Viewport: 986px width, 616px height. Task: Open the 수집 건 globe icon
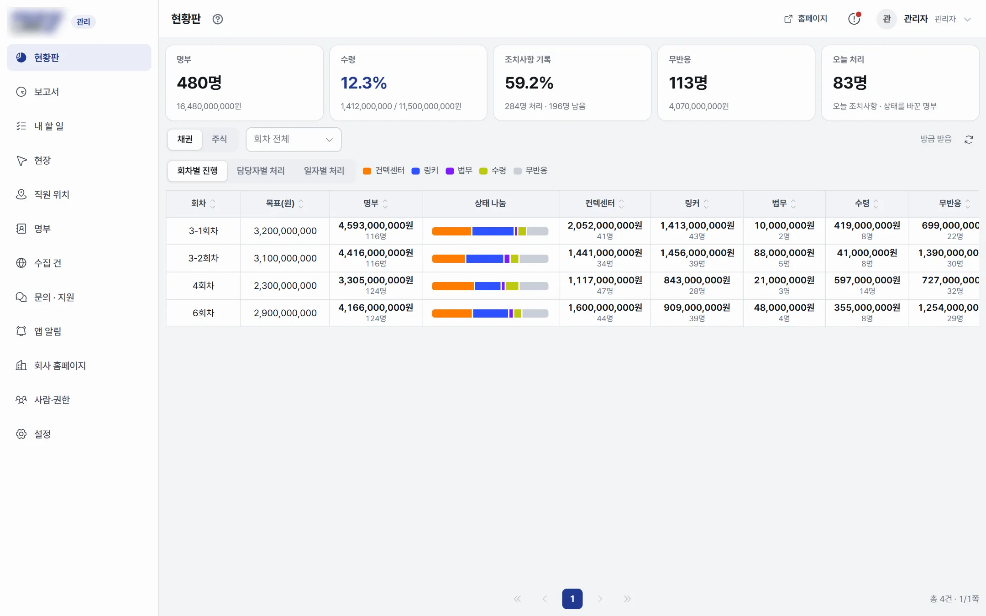click(21, 263)
